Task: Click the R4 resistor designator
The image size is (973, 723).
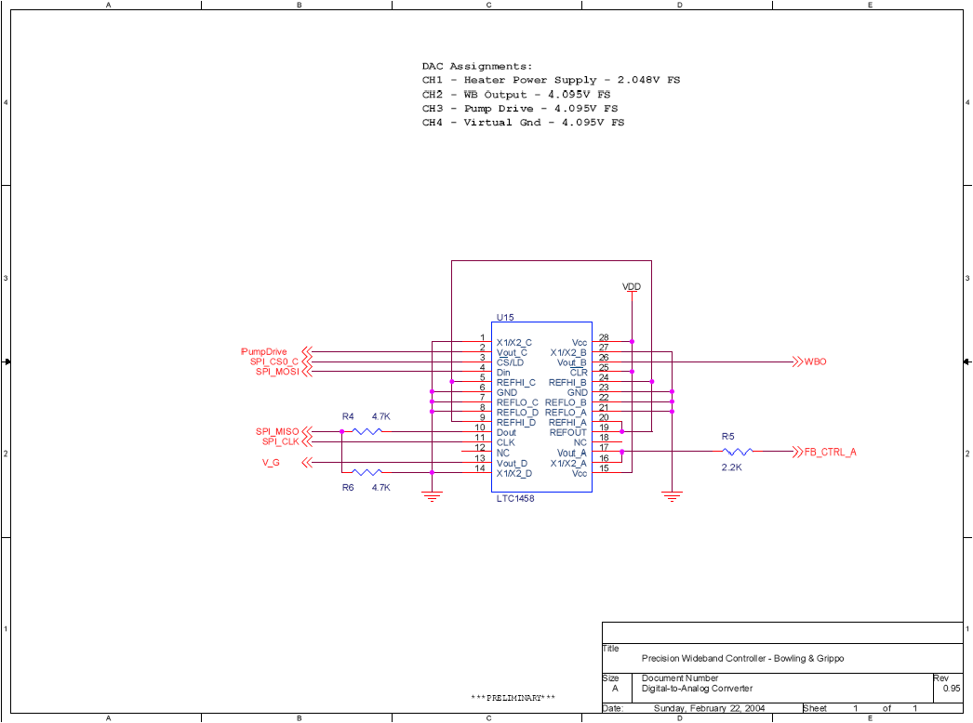Action: (x=348, y=416)
